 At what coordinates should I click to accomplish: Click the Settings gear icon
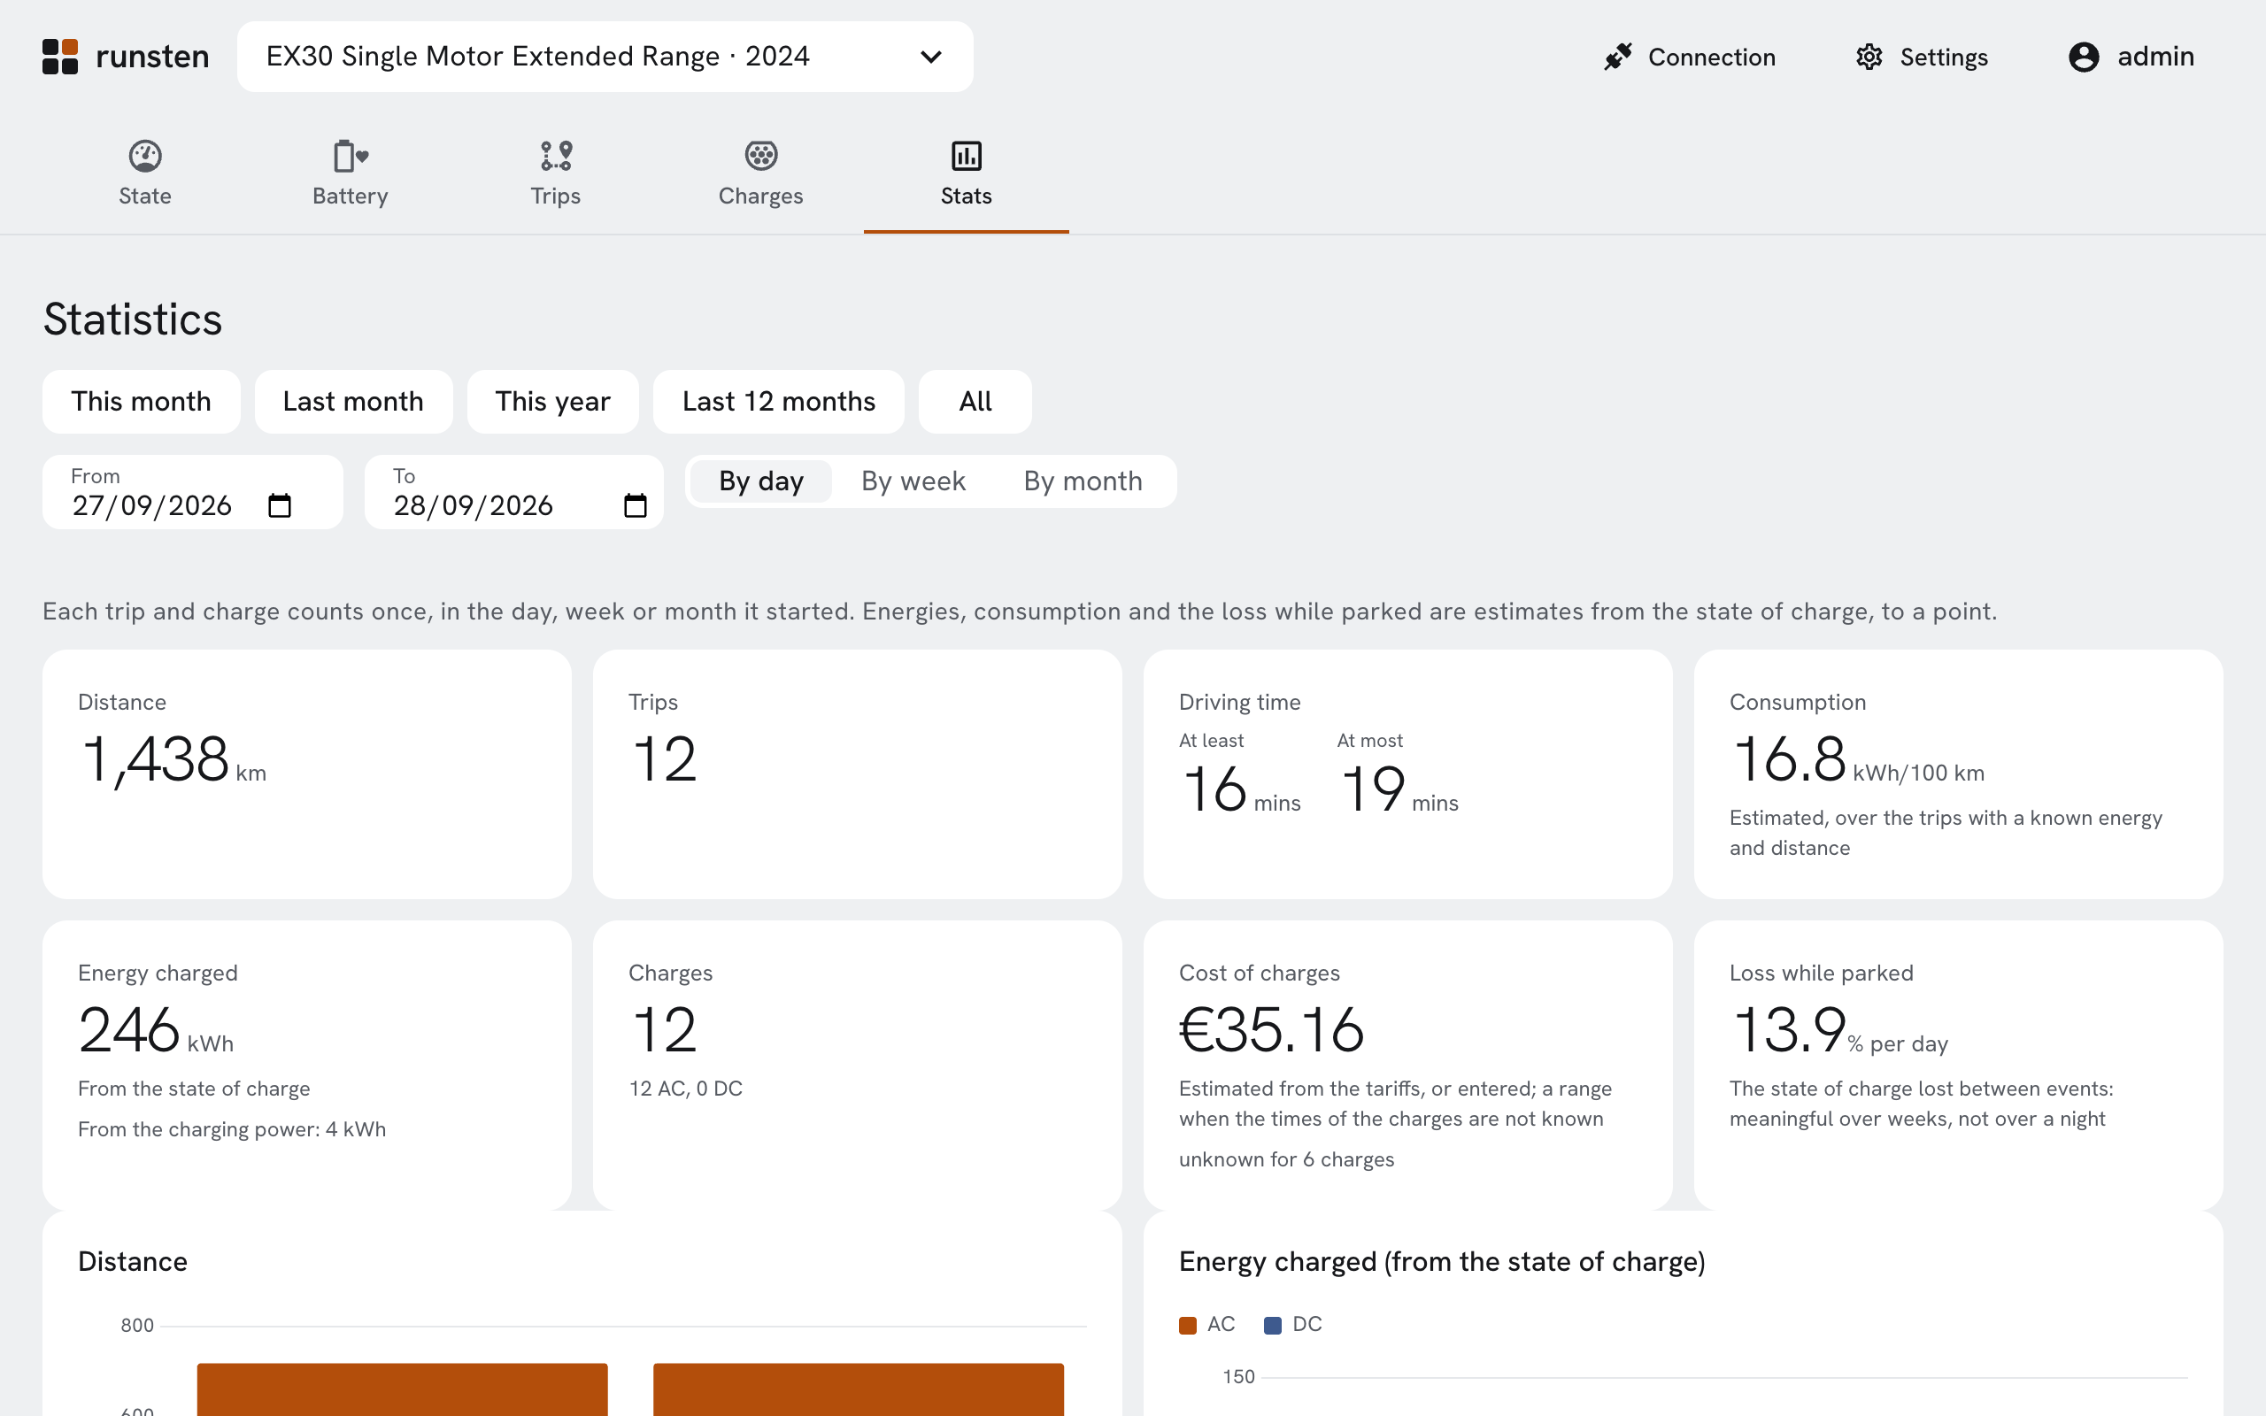coord(1869,58)
